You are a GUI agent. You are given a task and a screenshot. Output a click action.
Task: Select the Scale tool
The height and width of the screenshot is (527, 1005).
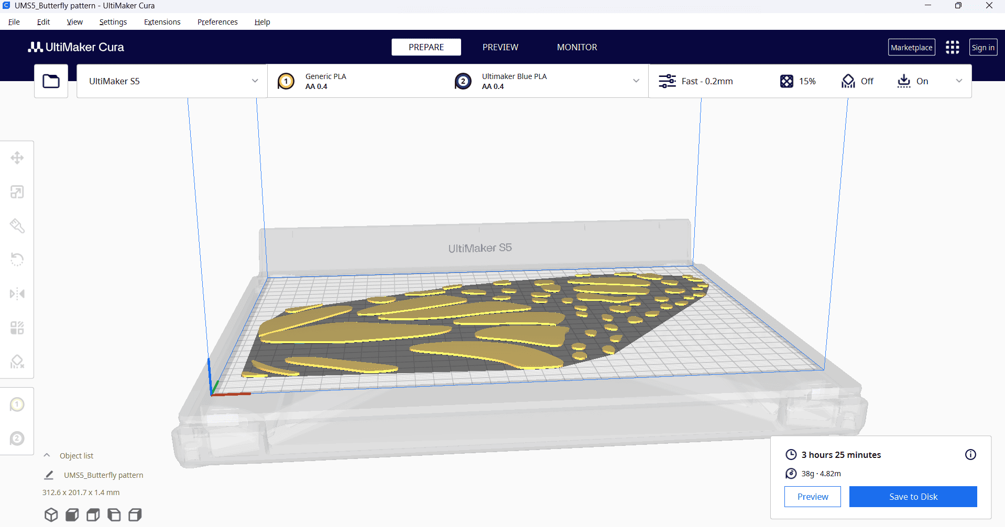click(x=17, y=192)
